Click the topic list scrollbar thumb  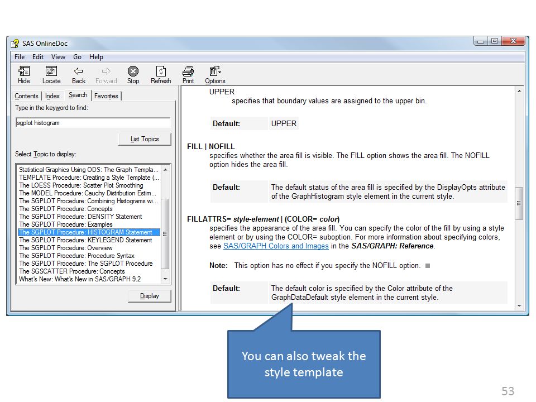point(165,234)
